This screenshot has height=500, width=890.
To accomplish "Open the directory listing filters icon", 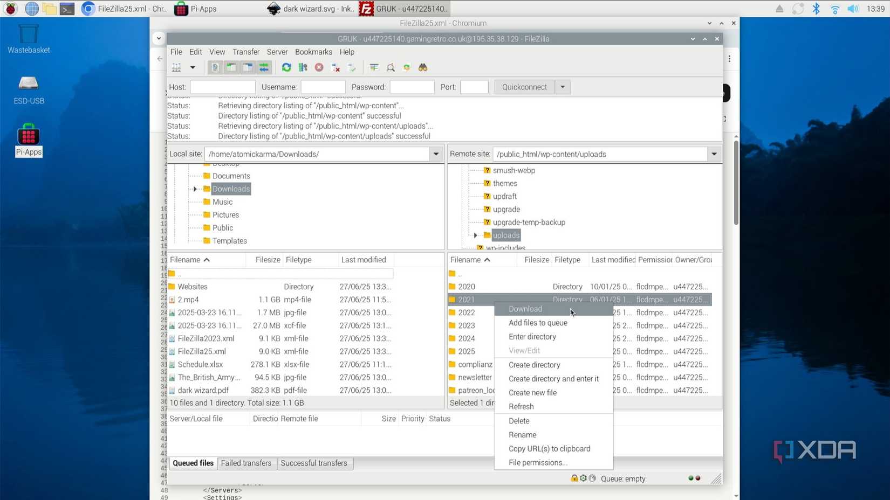I will [x=374, y=67].
